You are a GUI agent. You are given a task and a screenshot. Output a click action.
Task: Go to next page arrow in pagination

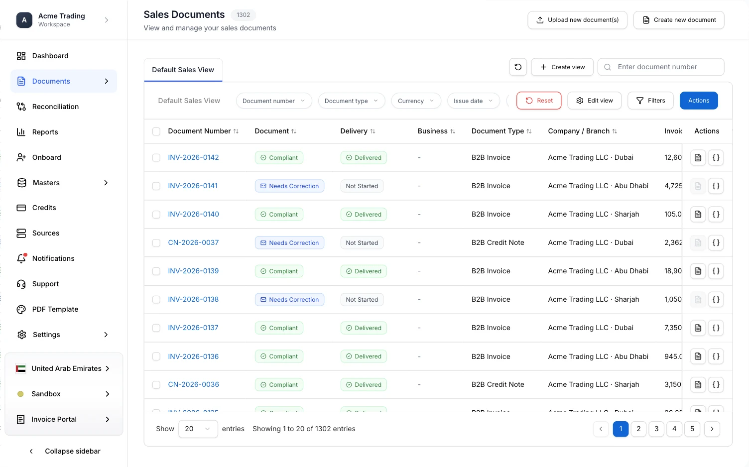tap(712, 429)
